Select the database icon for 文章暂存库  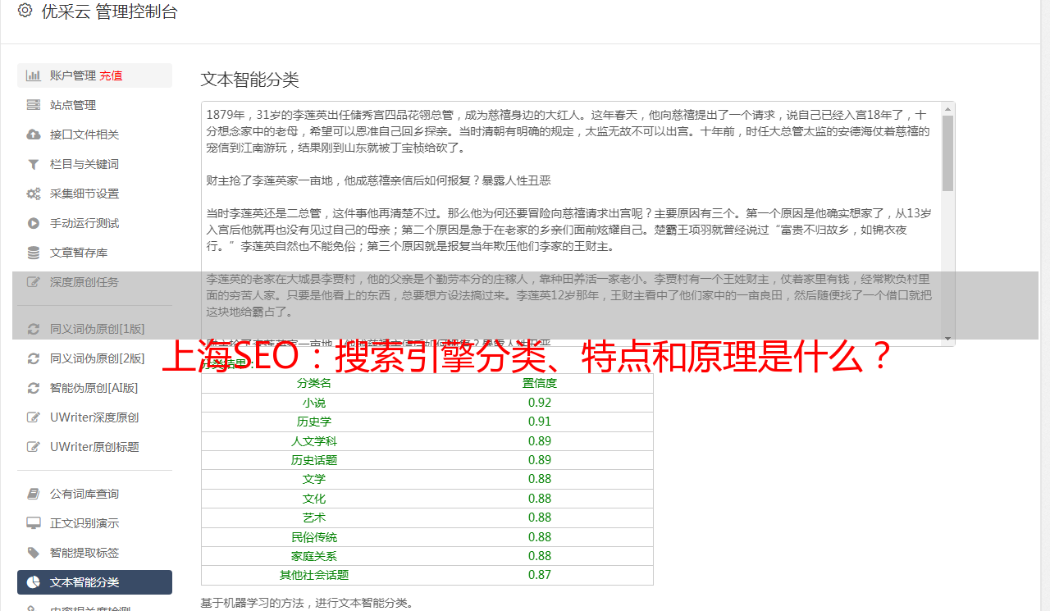point(34,253)
